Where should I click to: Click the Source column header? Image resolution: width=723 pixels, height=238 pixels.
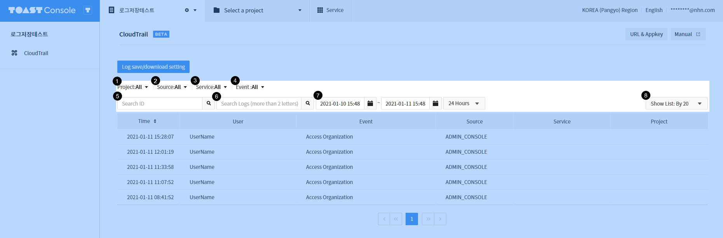coord(474,122)
